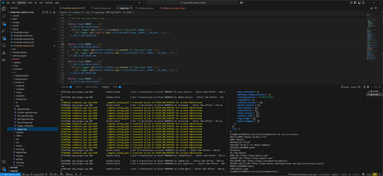Screen dimensions: 383x176
Task: Close the logger.hpp editor tab
Action: [x=131, y=8]
